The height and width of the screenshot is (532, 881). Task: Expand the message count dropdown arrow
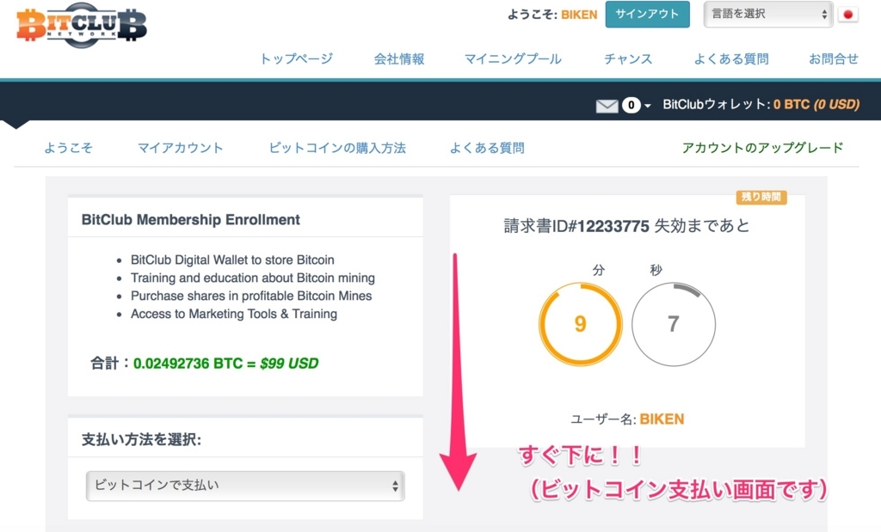(648, 106)
